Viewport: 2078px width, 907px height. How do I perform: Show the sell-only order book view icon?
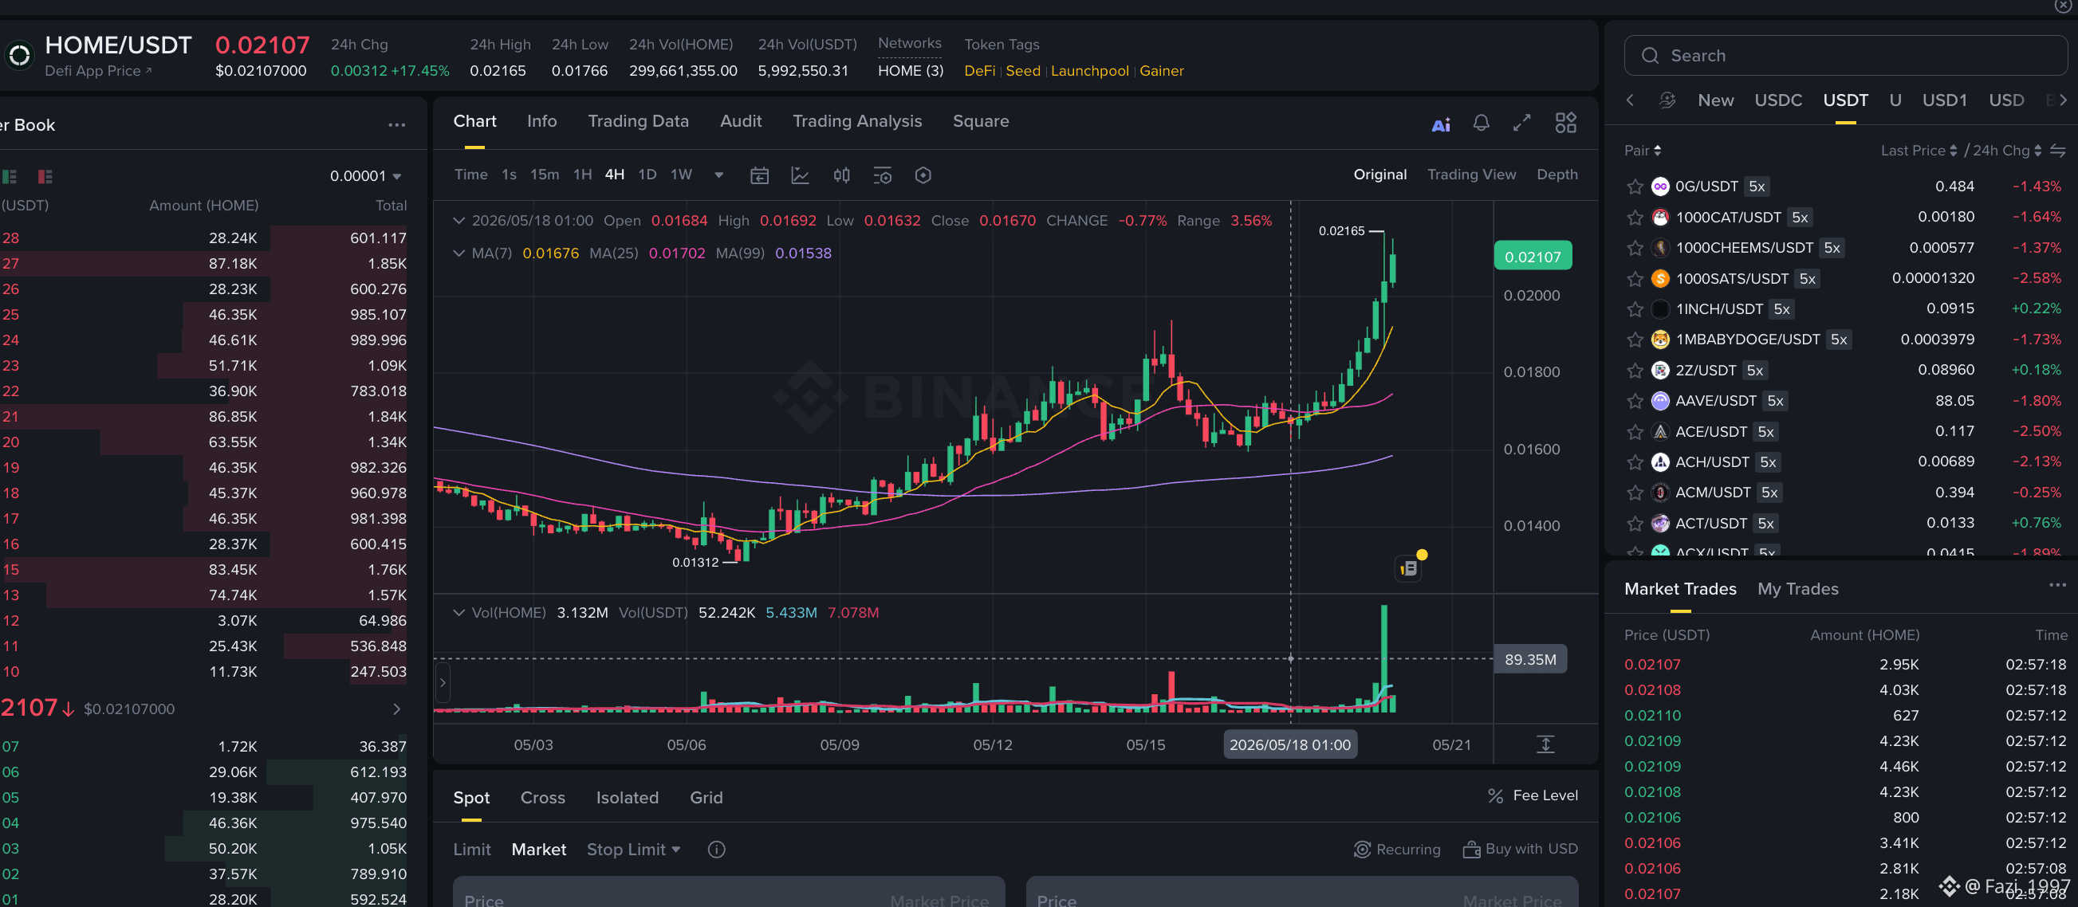(45, 176)
